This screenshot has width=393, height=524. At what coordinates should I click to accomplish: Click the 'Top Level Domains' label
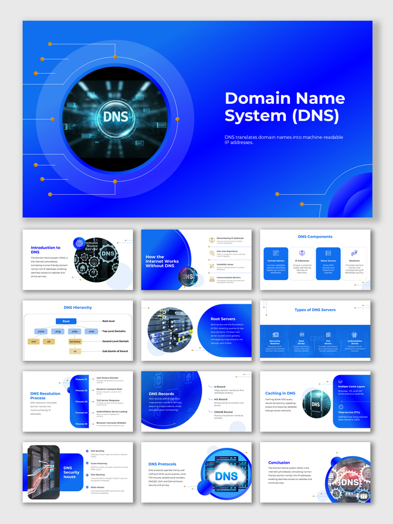point(114,331)
